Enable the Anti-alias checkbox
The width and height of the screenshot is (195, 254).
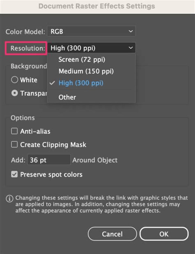pyautogui.click(x=14, y=131)
